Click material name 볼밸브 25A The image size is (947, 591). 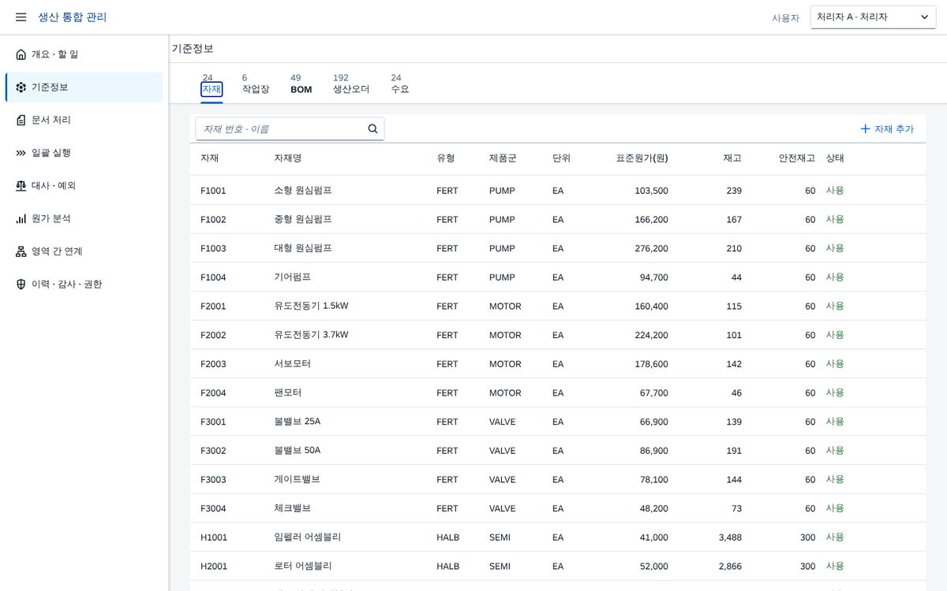pyautogui.click(x=298, y=422)
